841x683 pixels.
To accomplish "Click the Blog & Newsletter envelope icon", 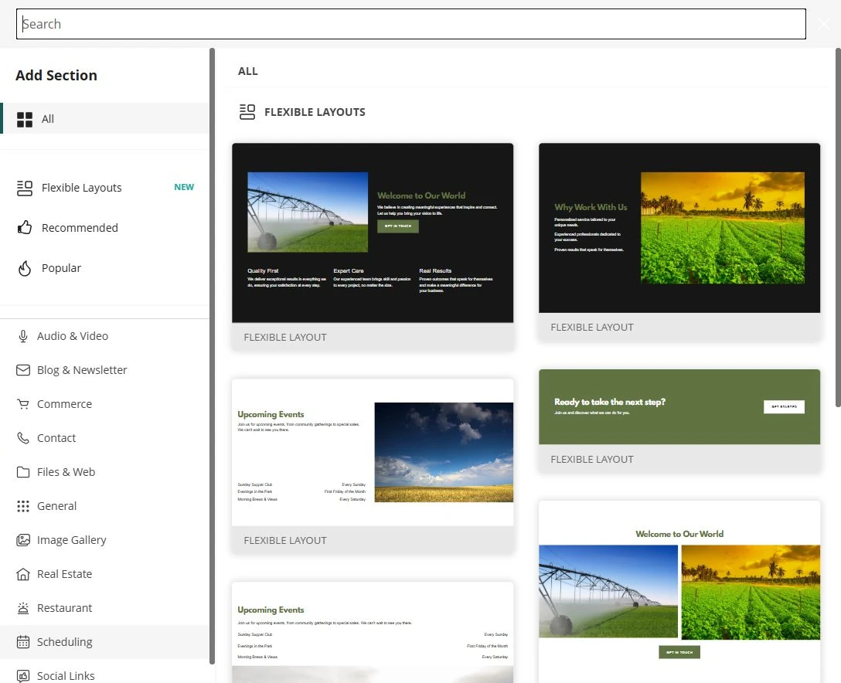I will coord(23,370).
